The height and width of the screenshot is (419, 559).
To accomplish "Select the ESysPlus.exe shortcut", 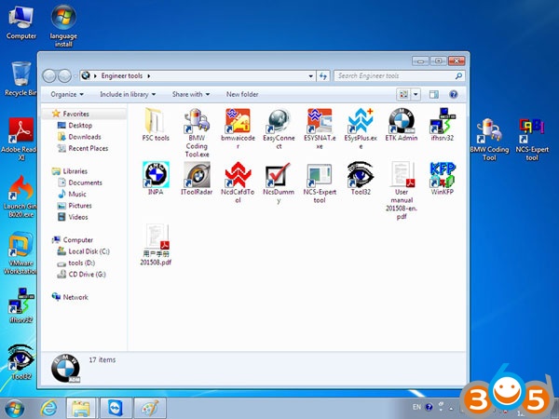I will pyautogui.click(x=361, y=128).
